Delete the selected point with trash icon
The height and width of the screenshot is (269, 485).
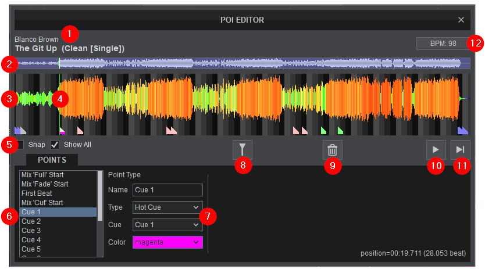[x=332, y=150]
